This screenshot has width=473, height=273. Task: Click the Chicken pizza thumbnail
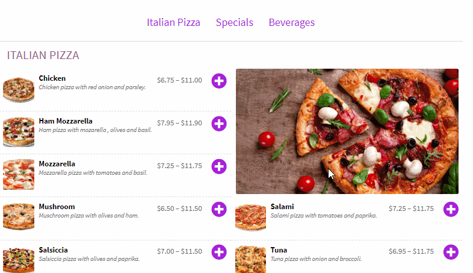19,89
